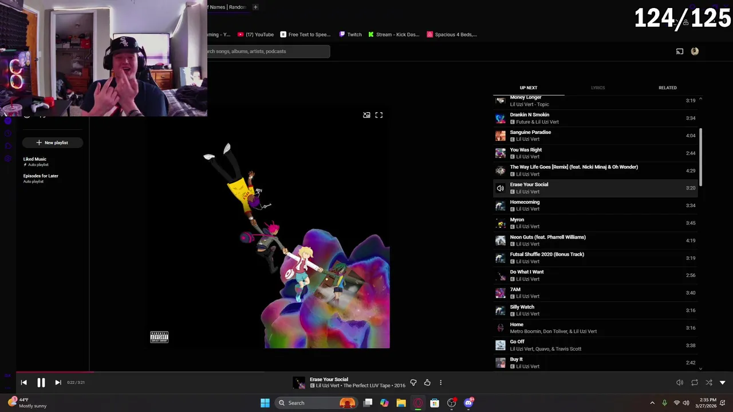Image resolution: width=733 pixels, height=412 pixels.
Task: Click the Myron thumbnail in the queue
Action: point(501,223)
